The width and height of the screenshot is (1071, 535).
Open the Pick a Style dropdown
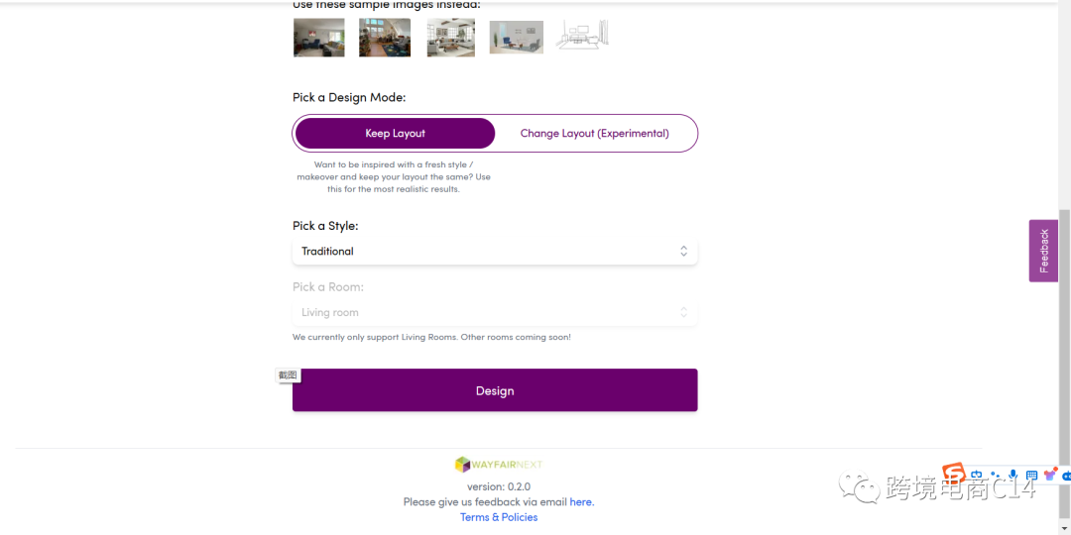click(494, 252)
